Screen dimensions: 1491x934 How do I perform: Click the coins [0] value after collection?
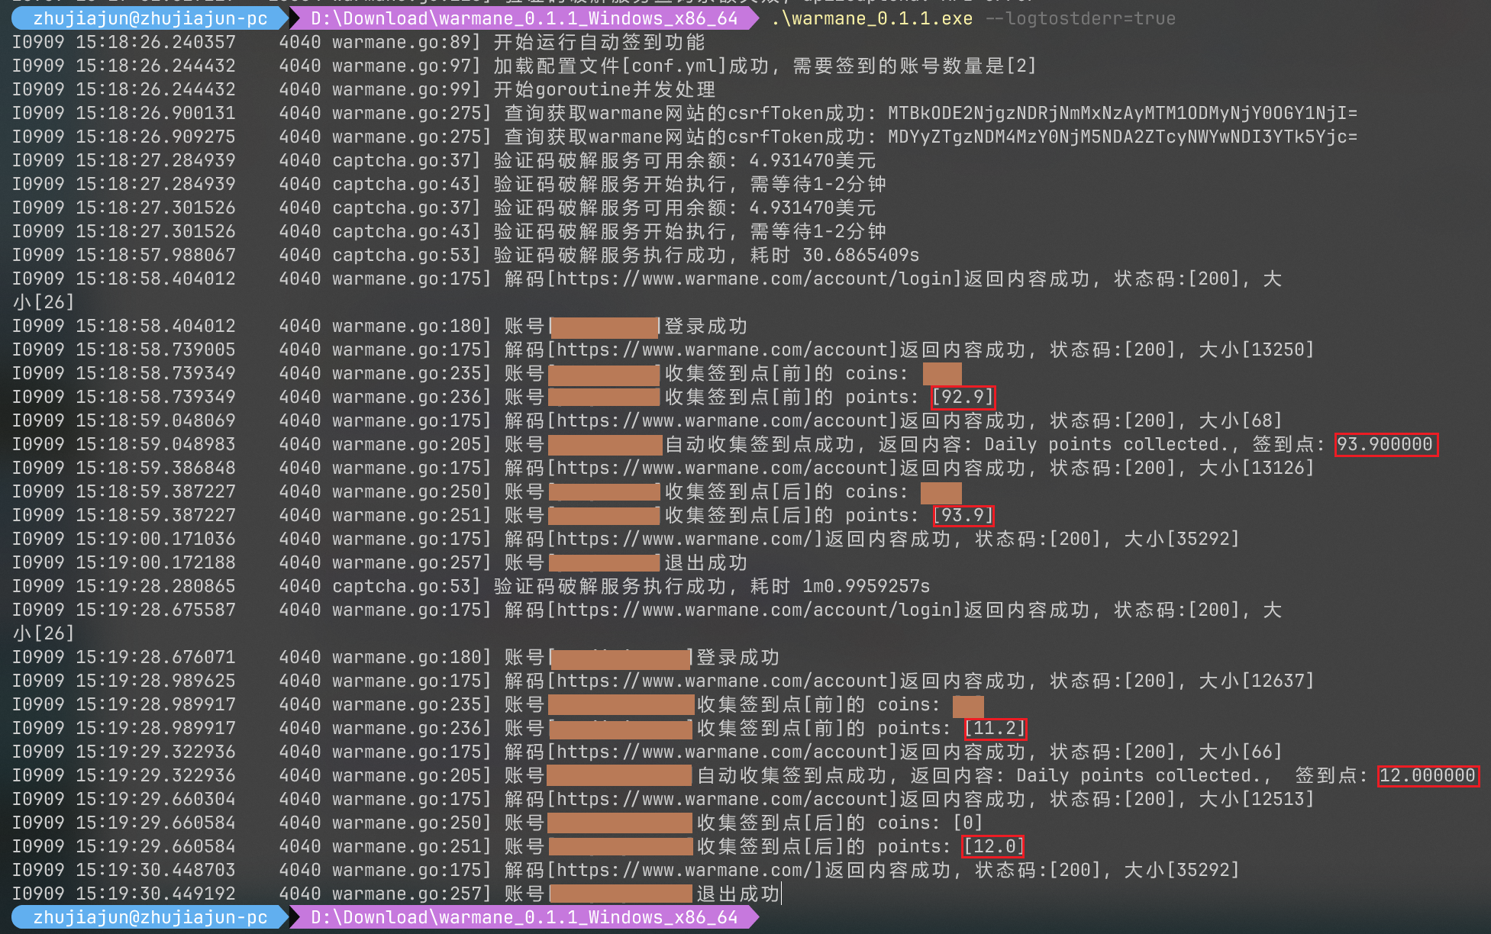tap(967, 823)
